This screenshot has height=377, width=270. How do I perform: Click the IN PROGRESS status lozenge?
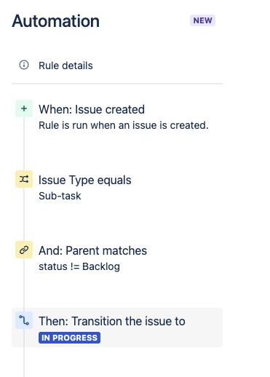tap(69, 338)
